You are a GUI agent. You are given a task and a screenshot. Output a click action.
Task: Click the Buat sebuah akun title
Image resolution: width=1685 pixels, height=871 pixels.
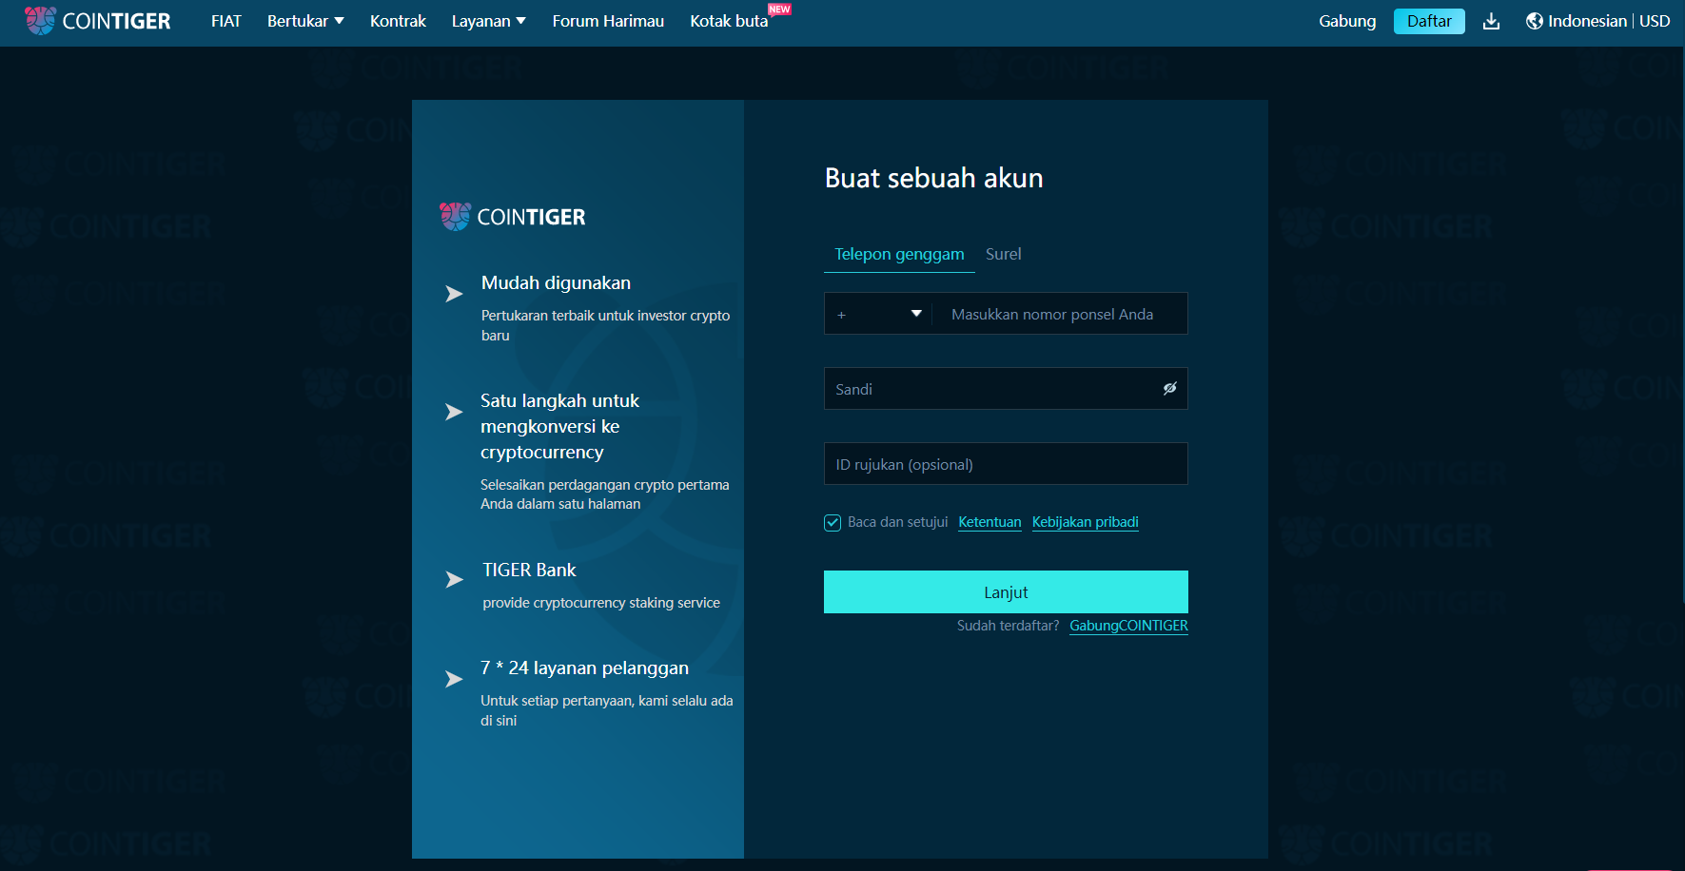(934, 178)
